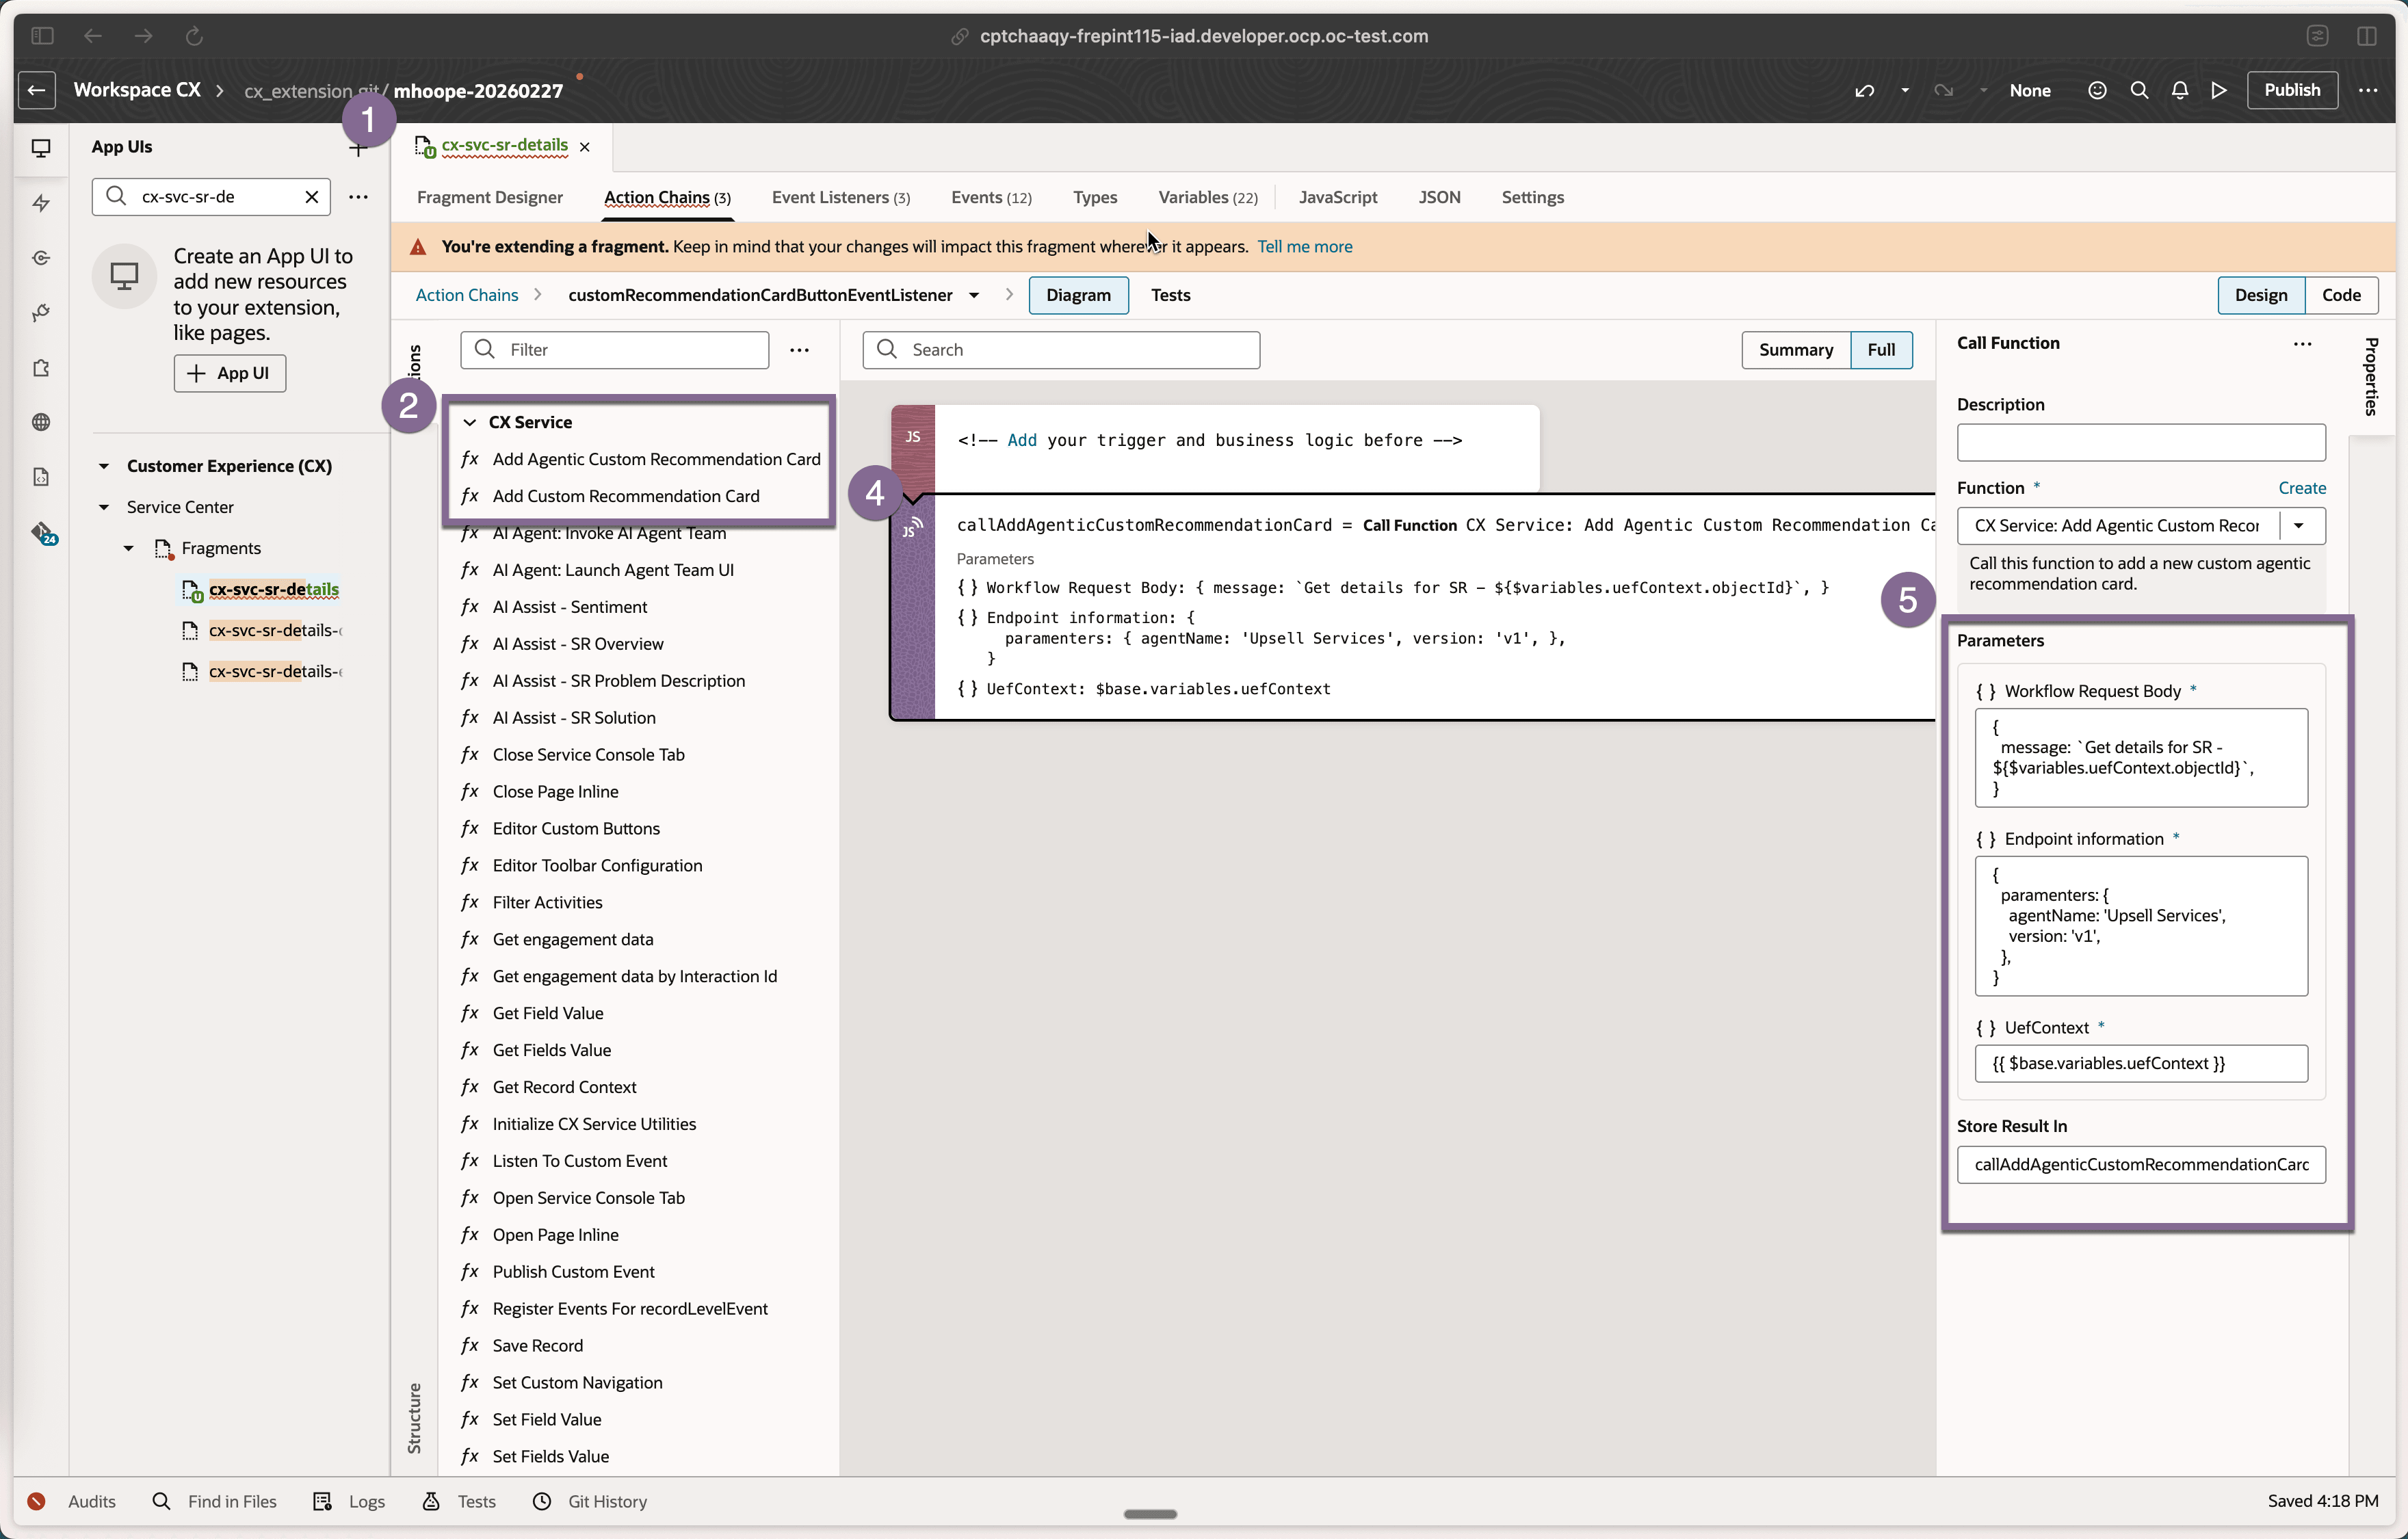Open the Function combo box dropdown arrow
The height and width of the screenshot is (1539, 2408).
[x=2299, y=526]
